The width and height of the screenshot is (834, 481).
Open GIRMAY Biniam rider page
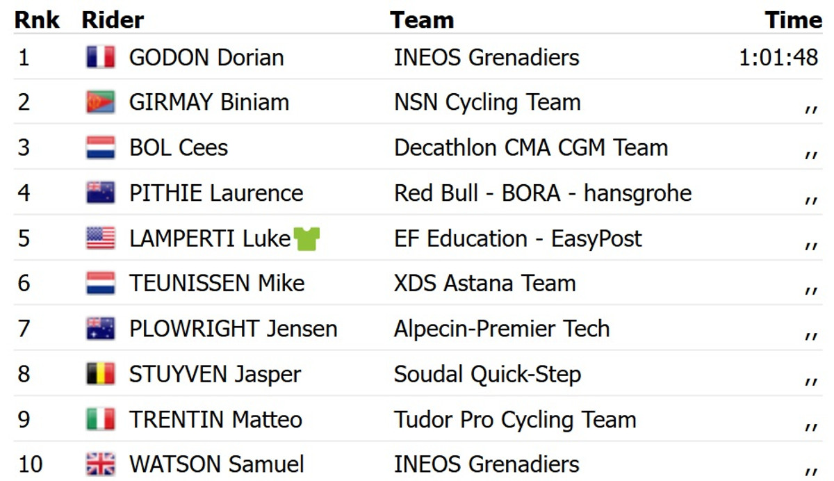click(x=209, y=102)
